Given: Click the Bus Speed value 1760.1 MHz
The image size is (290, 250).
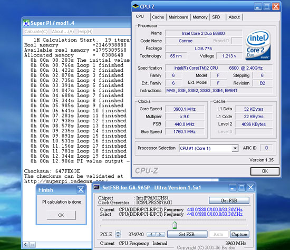Looking at the screenshot, I should pyautogui.click(x=185, y=132).
